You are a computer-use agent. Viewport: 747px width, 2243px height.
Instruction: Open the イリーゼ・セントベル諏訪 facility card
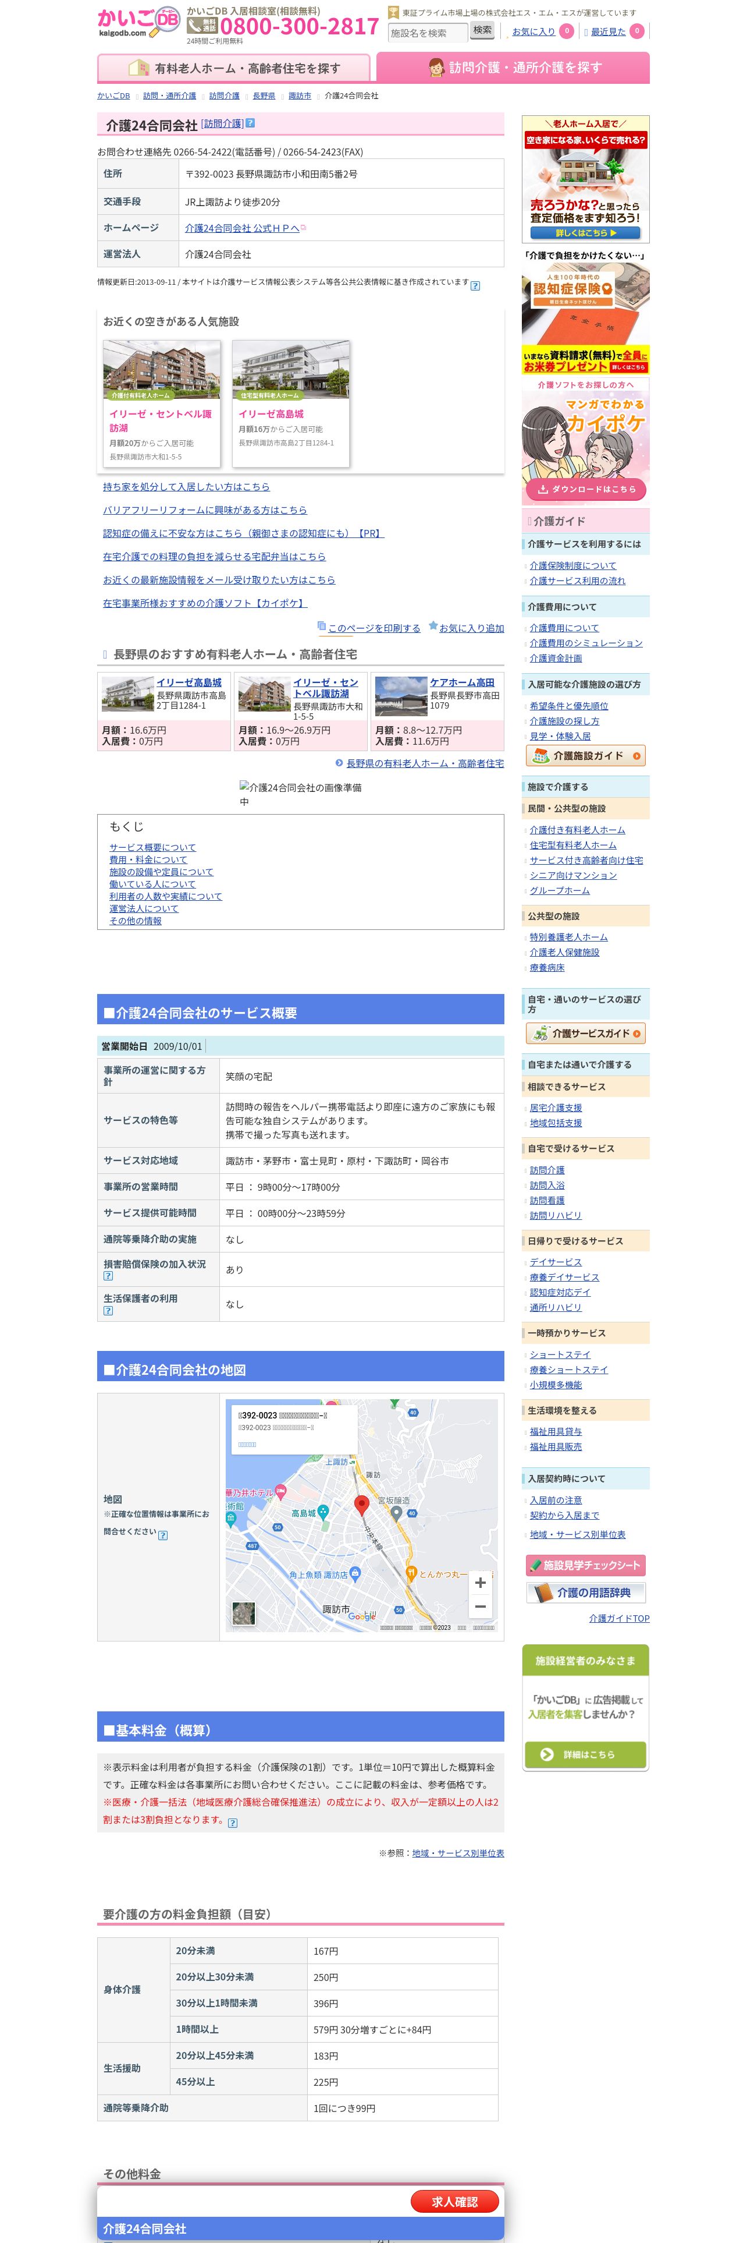pyautogui.click(x=162, y=403)
